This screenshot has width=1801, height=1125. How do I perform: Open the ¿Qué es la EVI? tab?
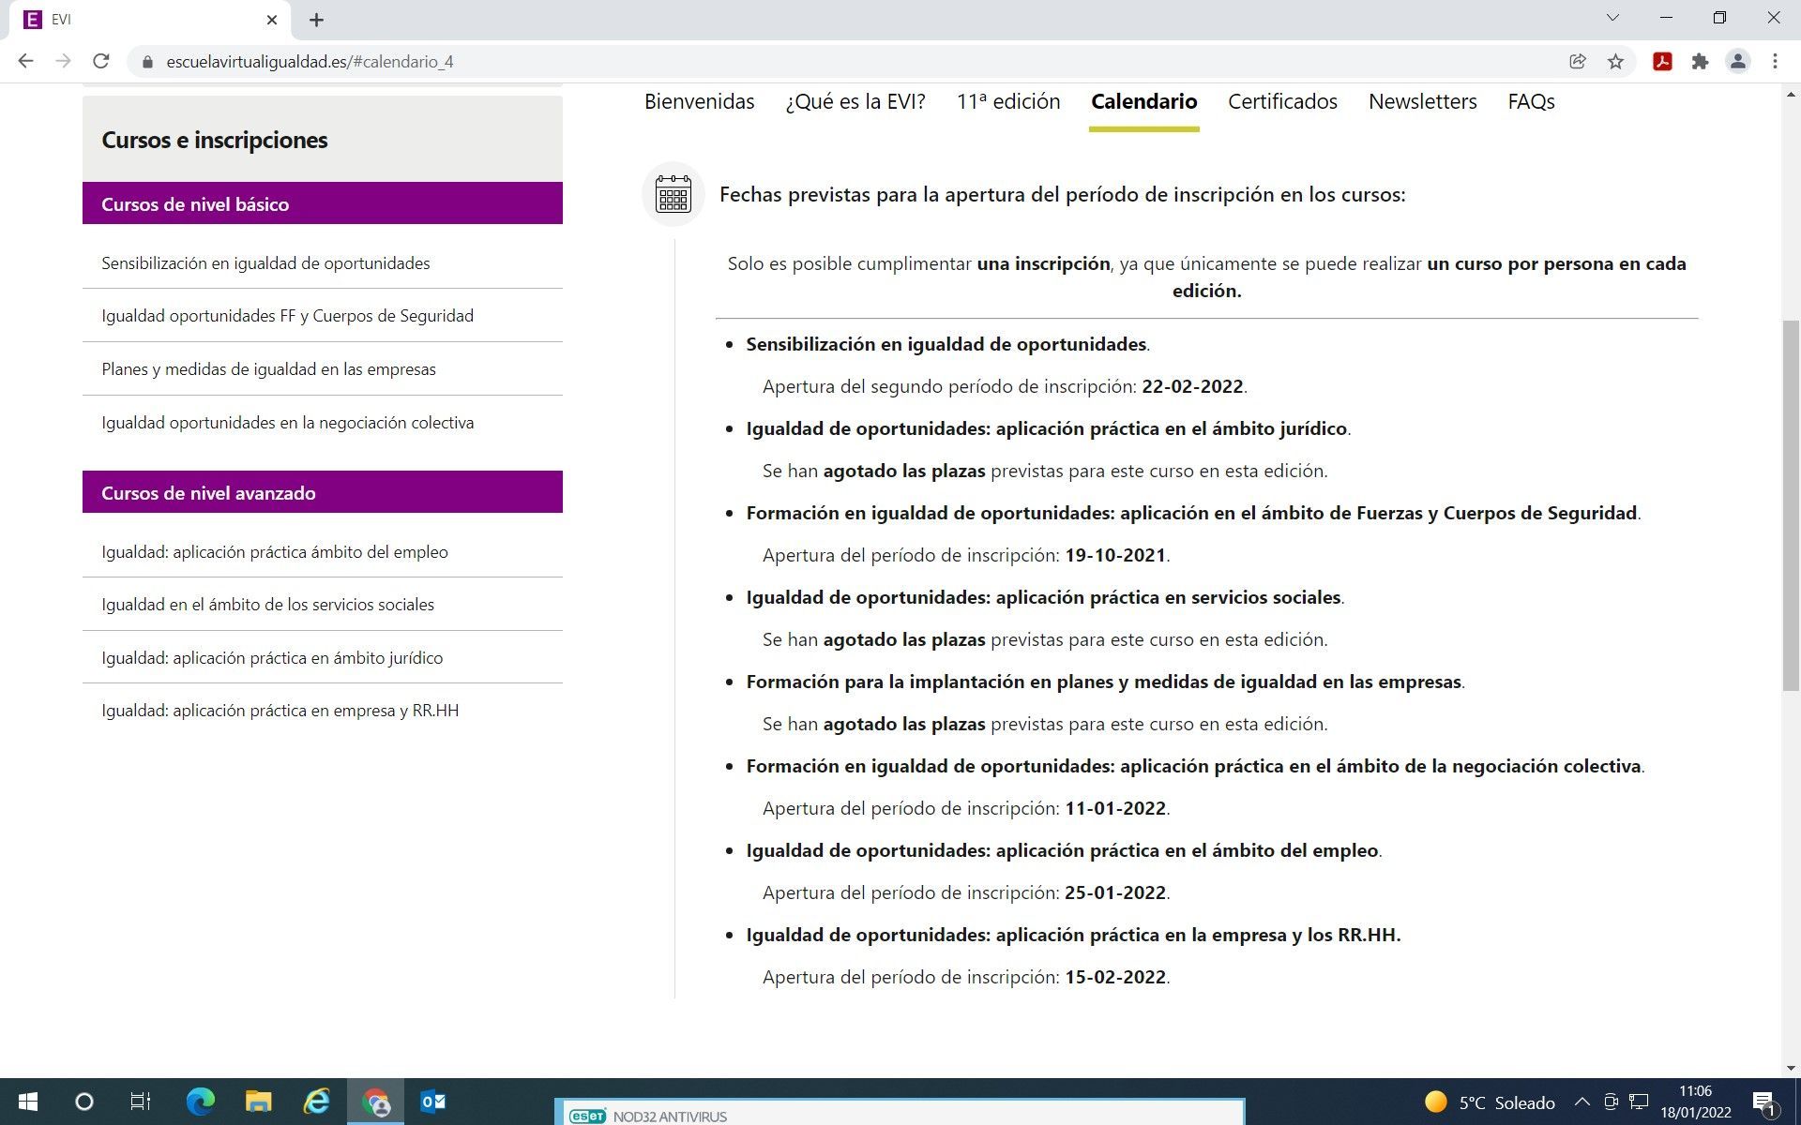click(855, 101)
